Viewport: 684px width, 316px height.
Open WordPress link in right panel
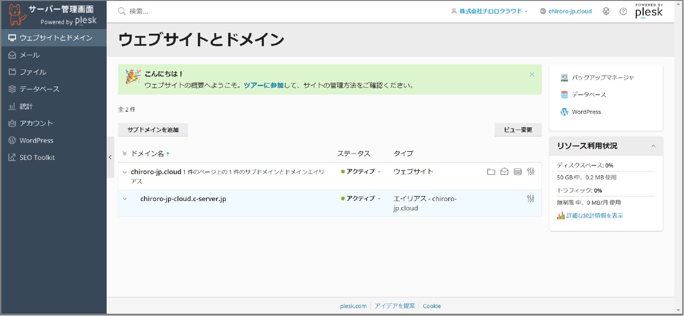[581, 112]
